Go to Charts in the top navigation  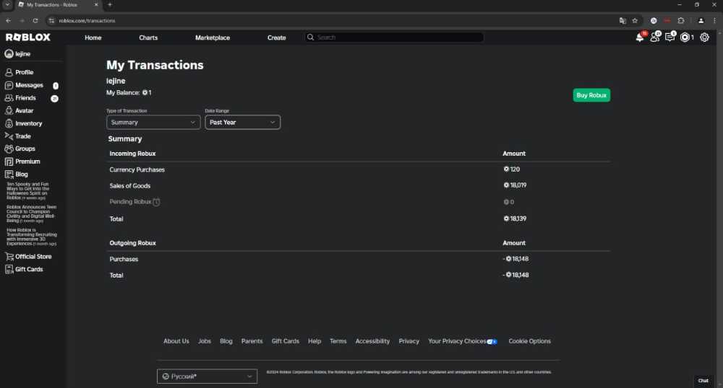[148, 38]
